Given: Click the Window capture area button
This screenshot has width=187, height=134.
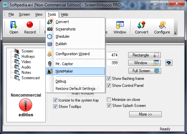Looking at the screenshot, I should (x=144, y=63).
